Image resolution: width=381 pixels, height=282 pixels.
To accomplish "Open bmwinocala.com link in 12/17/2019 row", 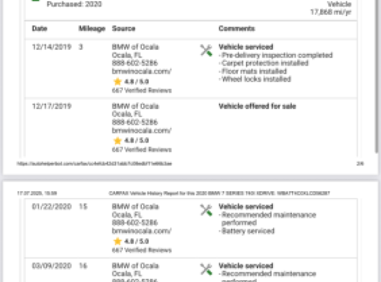I will [142, 131].
